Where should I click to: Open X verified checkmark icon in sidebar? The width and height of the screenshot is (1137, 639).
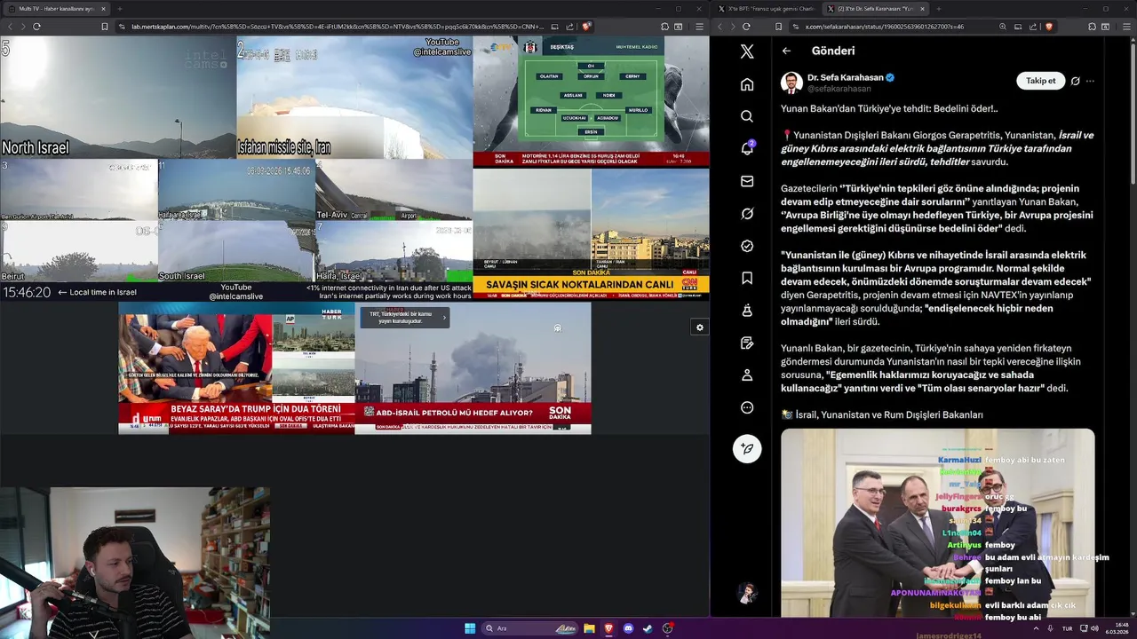747,246
